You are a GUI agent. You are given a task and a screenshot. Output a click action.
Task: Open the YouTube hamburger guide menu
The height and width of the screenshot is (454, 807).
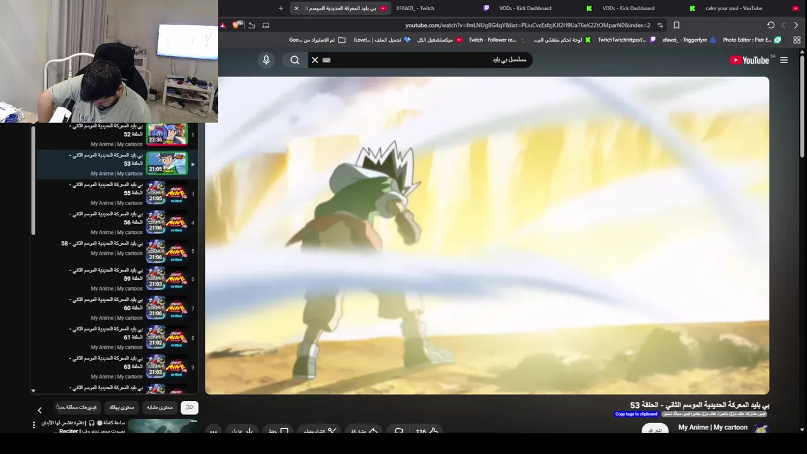pyautogui.click(x=784, y=60)
